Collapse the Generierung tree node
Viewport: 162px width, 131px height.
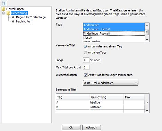[x=3, y=13]
